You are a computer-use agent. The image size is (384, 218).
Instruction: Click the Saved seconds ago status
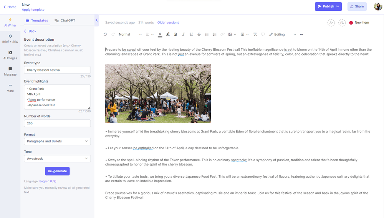click(120, 23)
